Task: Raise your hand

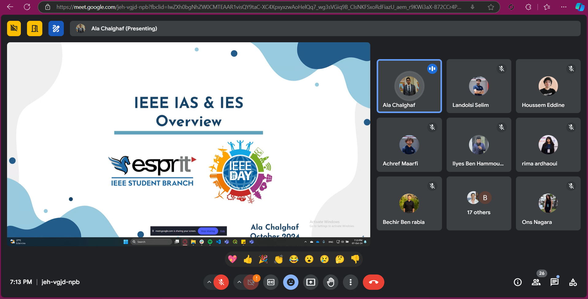Action: (x=331, y=282)
